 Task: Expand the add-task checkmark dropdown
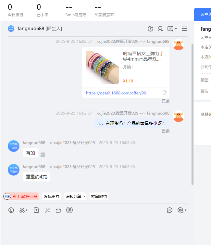point(176,29)
